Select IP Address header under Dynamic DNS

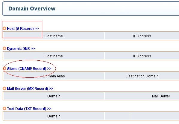point(142,56)
